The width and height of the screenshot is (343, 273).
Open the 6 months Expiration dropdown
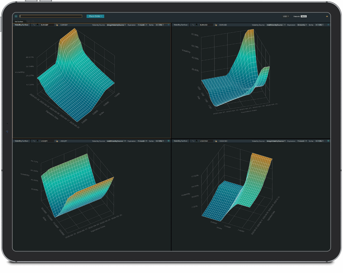coord(302,25)
